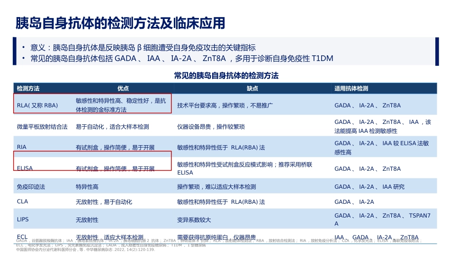Click the ECL row's "IAA、GADA、IA-2A、ZnT8A" cell

pyautogui.click(x=377, y=237)
